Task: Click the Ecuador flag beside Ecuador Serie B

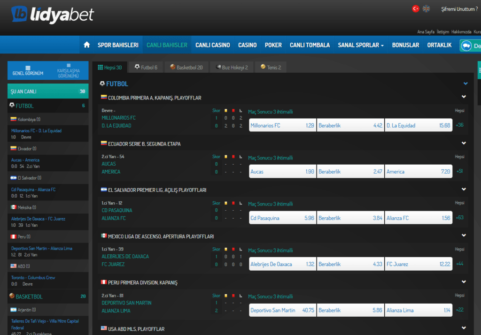Action: click(x=104, y=143)
